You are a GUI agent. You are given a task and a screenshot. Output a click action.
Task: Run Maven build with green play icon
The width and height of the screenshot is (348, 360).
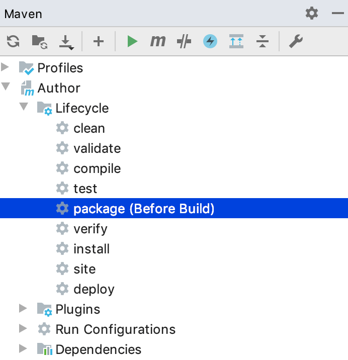tap(132, 42)
